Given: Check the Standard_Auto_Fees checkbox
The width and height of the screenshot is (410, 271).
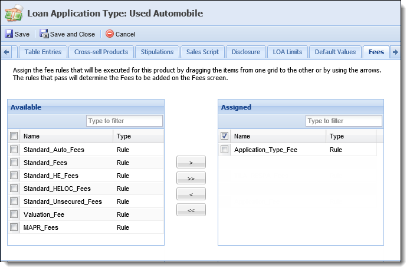Looking at the screenshot, I should (x=14, y=150).
